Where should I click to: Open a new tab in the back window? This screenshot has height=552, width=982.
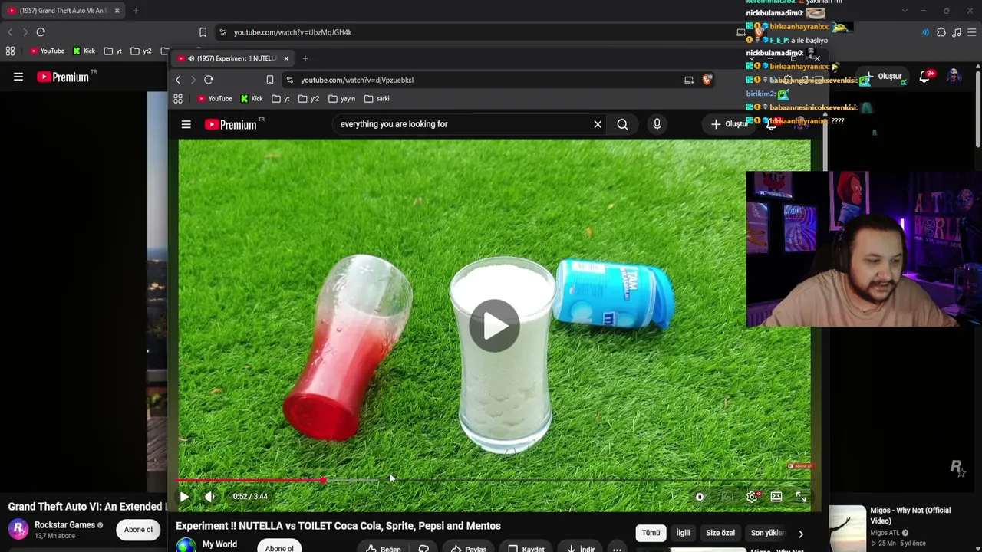tap(136, 11)
